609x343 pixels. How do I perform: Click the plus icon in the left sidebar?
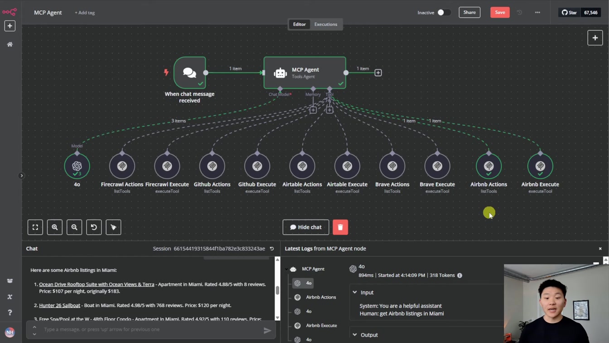[x=10, y=26]
